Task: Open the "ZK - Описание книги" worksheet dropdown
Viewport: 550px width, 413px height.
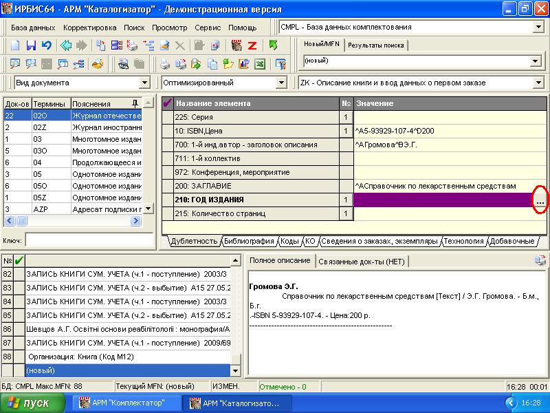Action: (x=538, y=83)
